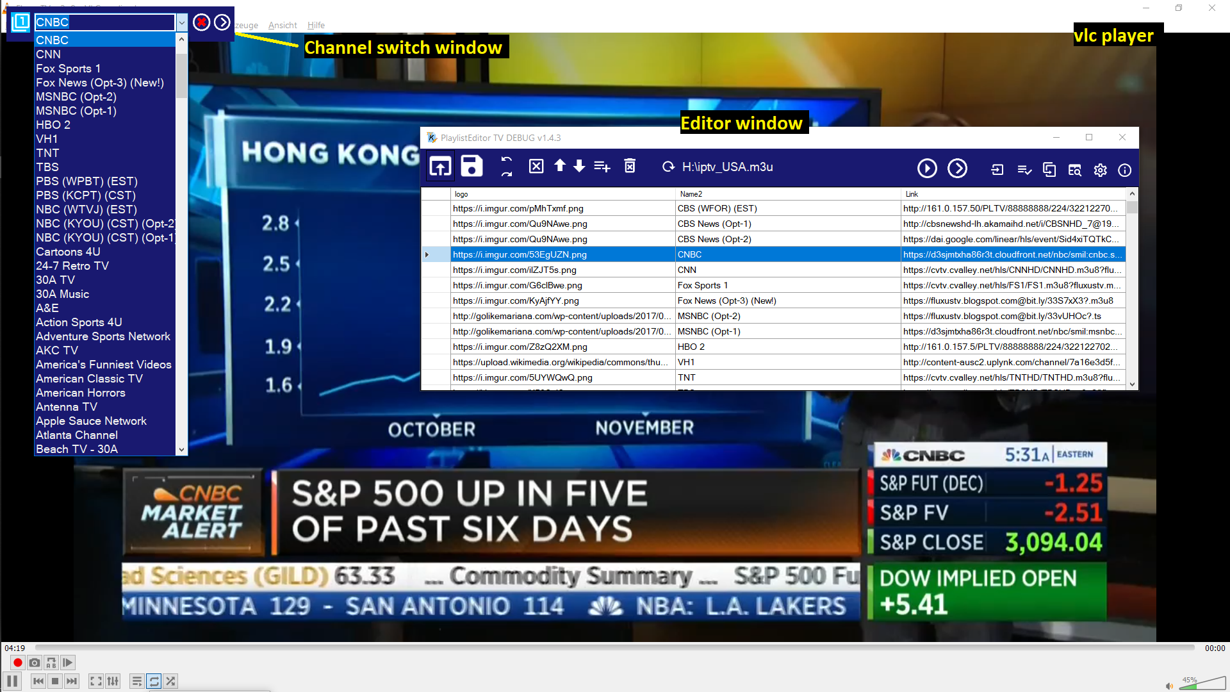This screenshot has height=692, width=1230.
Task: Toggle loop playback mode button
Action: [x=154, y=681]
